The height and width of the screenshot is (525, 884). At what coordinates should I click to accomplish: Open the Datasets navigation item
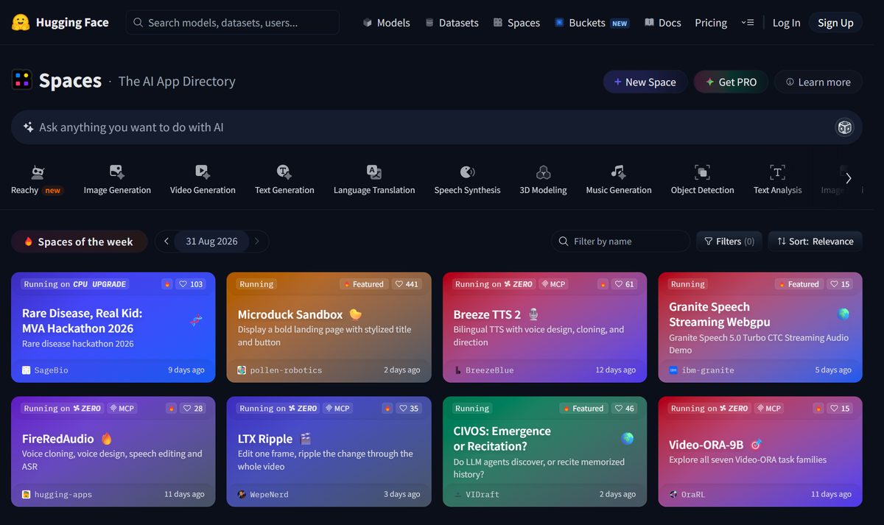(x=452, y=23)
